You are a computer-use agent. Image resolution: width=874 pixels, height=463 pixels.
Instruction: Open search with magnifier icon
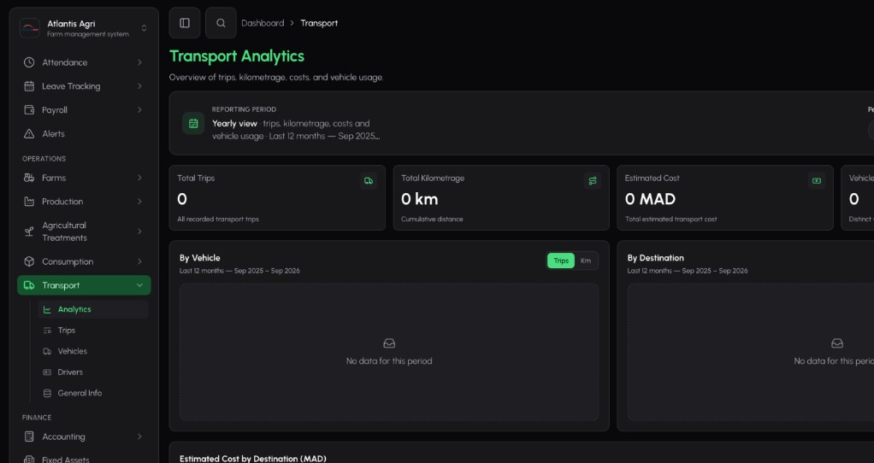(221, 23)
